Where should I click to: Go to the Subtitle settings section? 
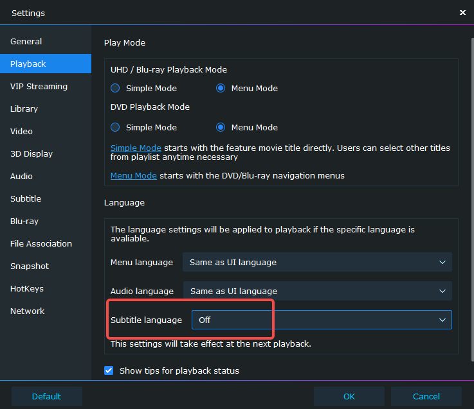click(x=26, y=199)
